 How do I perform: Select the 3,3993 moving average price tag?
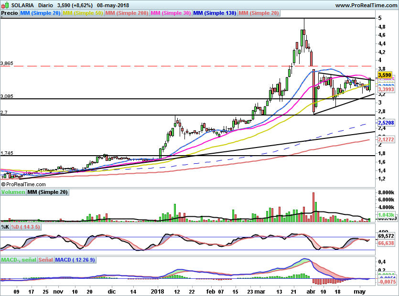[386, 89]
